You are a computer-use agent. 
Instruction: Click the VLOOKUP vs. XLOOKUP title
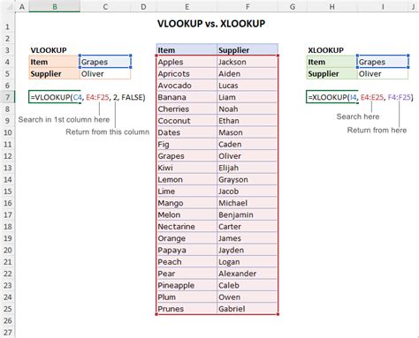click(211, 24)
